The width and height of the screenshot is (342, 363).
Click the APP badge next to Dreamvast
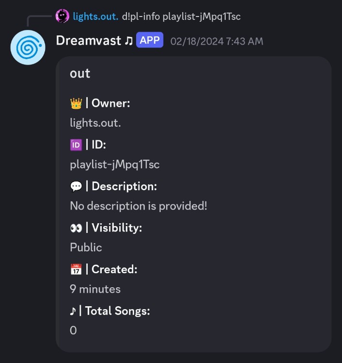click(x=150, y=40)
